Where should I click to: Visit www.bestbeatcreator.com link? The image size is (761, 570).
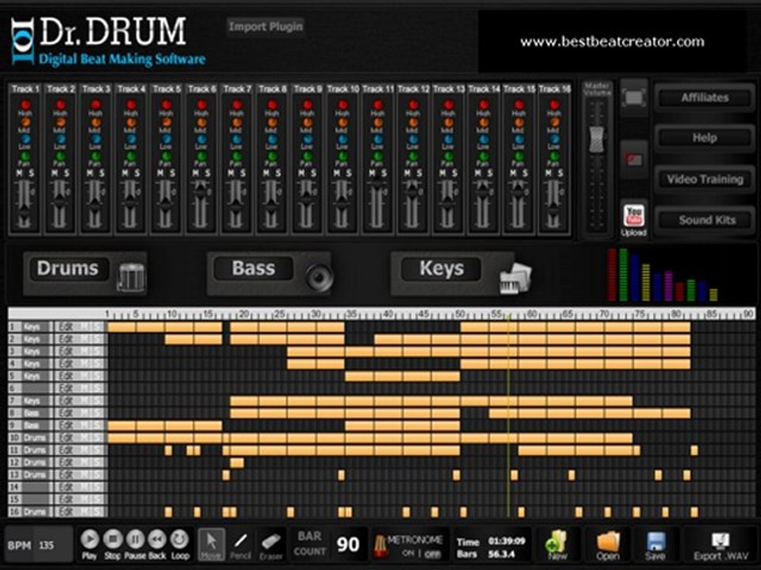[612, 42]
